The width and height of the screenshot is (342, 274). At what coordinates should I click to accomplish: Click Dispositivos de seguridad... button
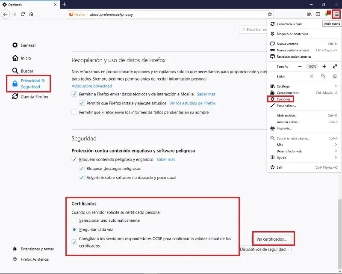[264, 249]
